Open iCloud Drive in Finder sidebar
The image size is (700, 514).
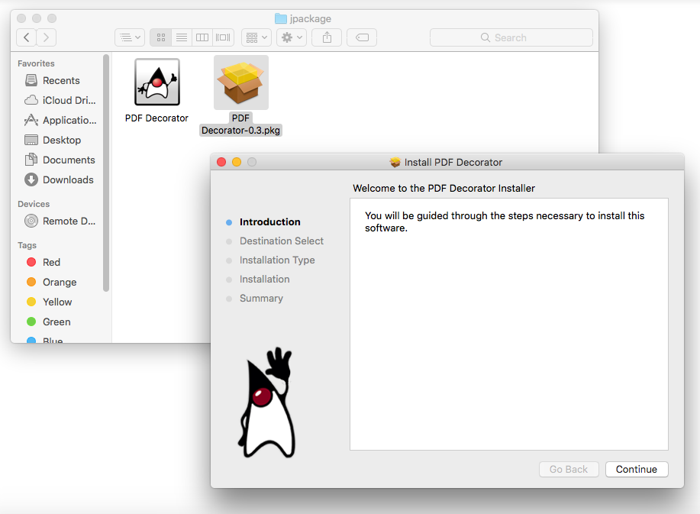pyautogui.click(x=60, y=100)
